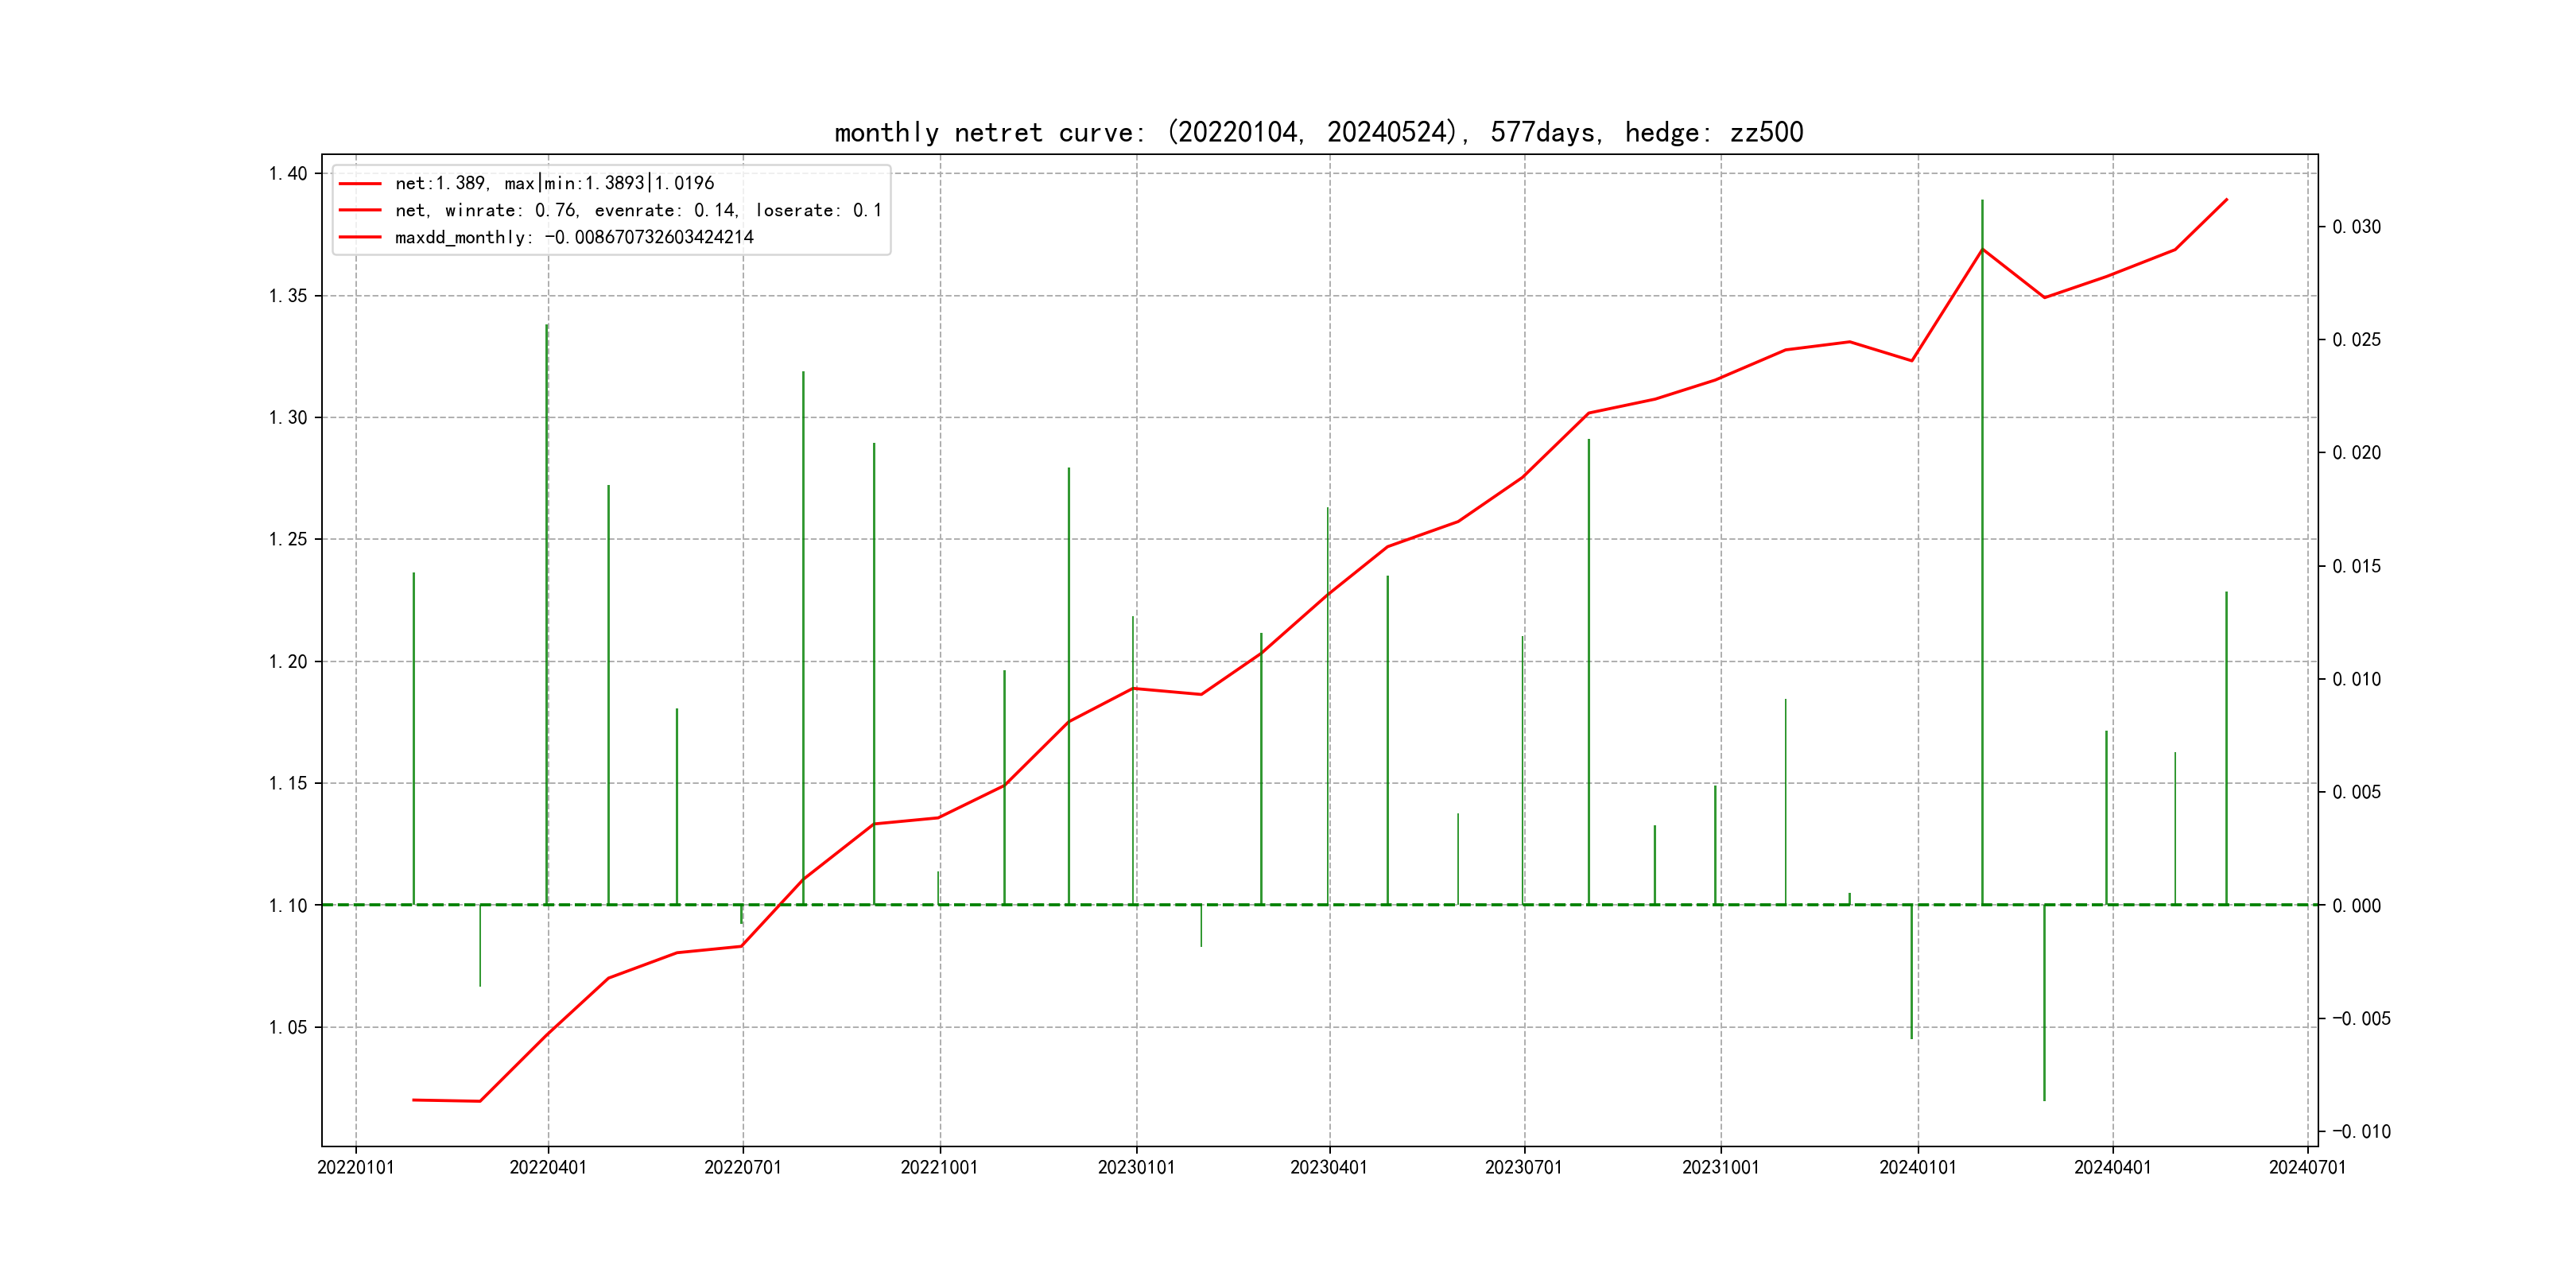Click left y-axis label 1.40
Viewport: 2576px width, 1288px height.
click(288, 174)
